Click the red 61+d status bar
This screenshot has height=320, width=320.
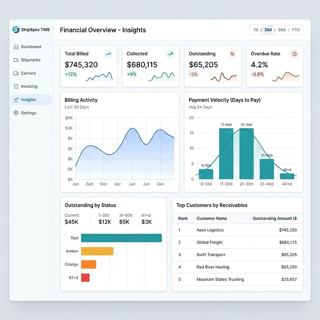pyautogui.click(x=85, y=277)
